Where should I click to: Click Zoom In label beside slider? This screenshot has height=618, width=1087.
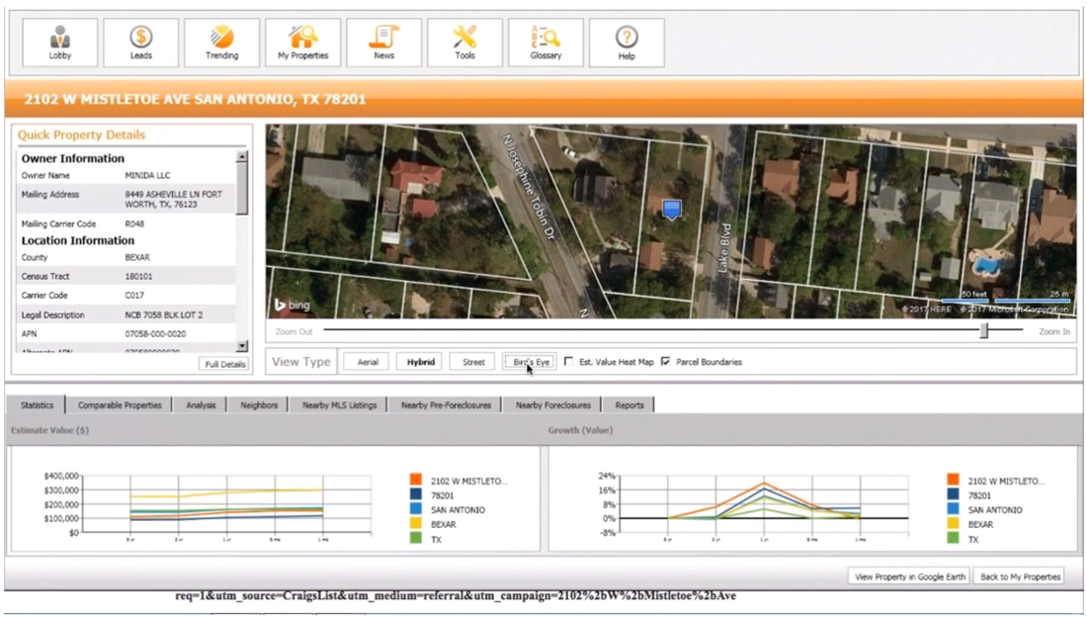(1053, 331)
